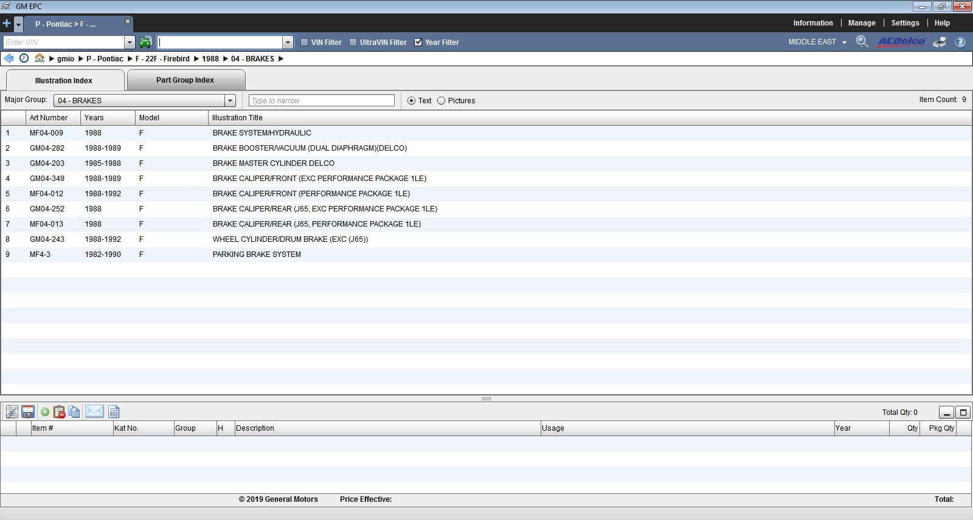Viewport: 973px width, 520px height.
Task: Click the blue question mark help icon
Action: pos(960,42)
